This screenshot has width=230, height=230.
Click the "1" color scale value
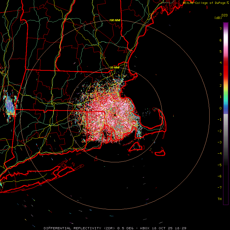(x=221, y=97)
